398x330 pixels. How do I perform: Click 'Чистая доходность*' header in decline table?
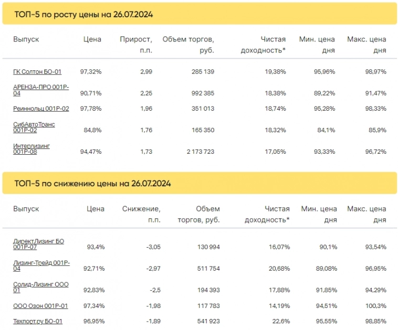click(x=267, y=214)
